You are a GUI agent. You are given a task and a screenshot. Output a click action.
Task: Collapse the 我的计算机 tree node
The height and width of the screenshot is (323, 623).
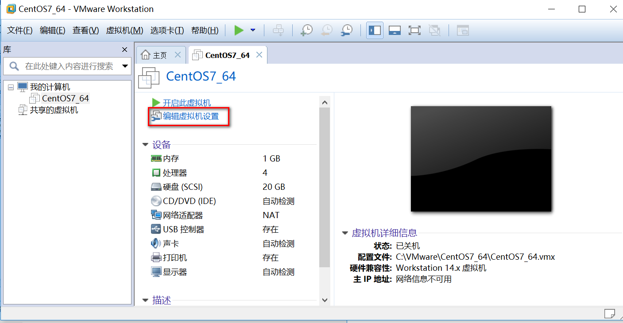11,87
